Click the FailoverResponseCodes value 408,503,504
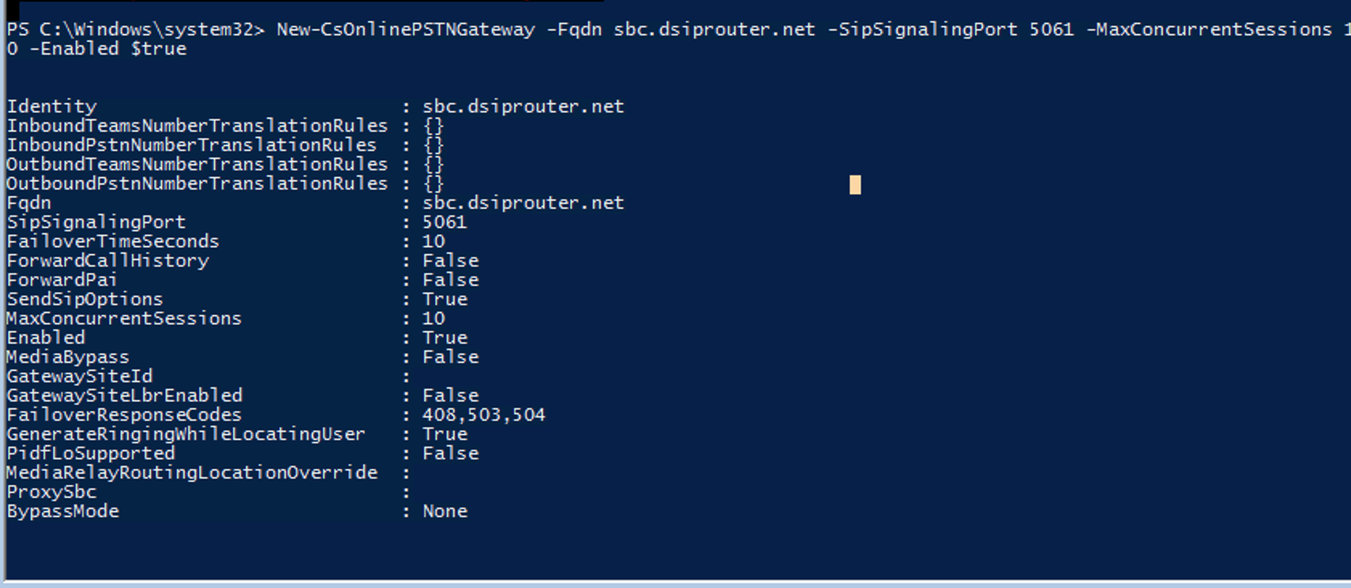The image size is (1351, 588). [484, 414]
